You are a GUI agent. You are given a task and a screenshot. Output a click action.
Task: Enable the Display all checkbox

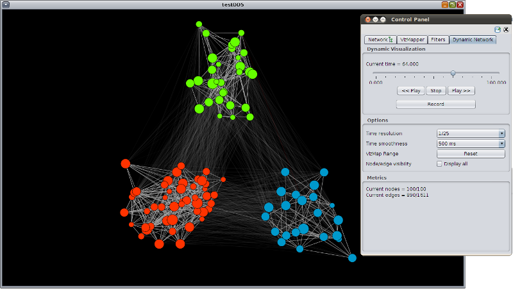tap(439, 164)
